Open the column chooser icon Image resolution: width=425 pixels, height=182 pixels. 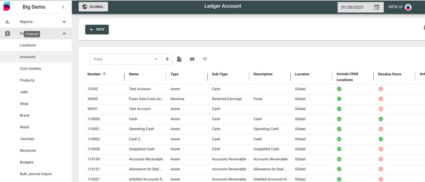click(192, 59)
